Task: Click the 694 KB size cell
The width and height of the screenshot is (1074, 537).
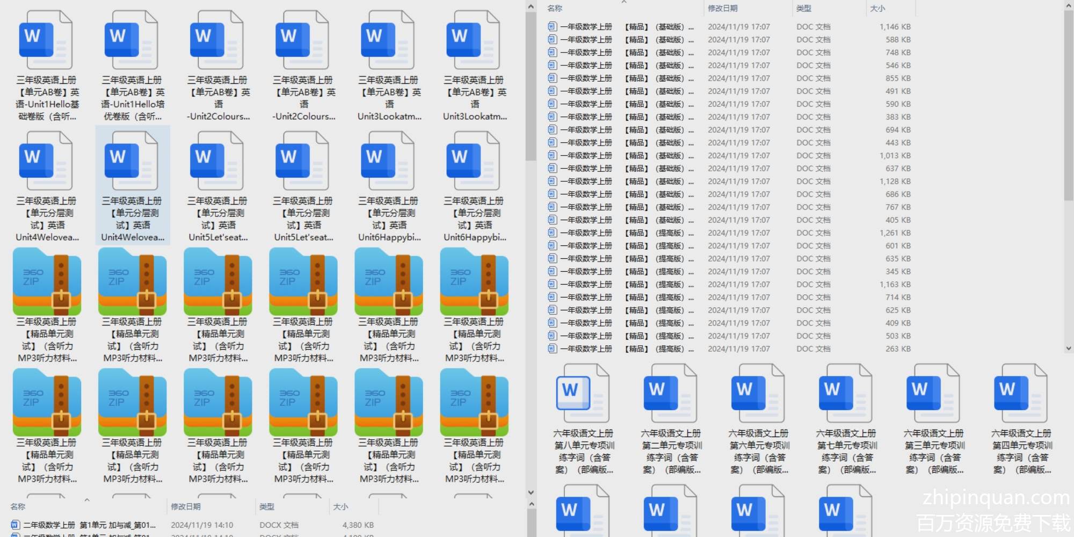Action: 898,129
